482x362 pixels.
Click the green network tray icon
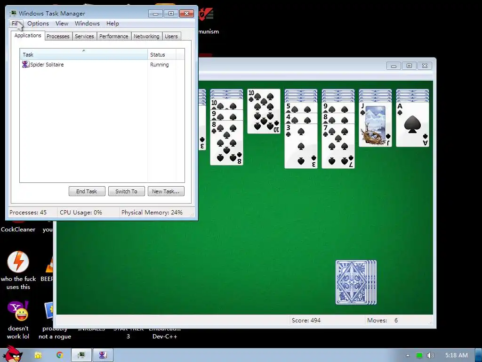(419, 355)
